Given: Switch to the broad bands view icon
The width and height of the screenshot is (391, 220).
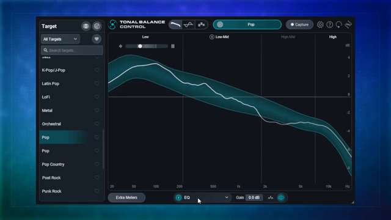Looking at the screenshot, I should 201,24.
